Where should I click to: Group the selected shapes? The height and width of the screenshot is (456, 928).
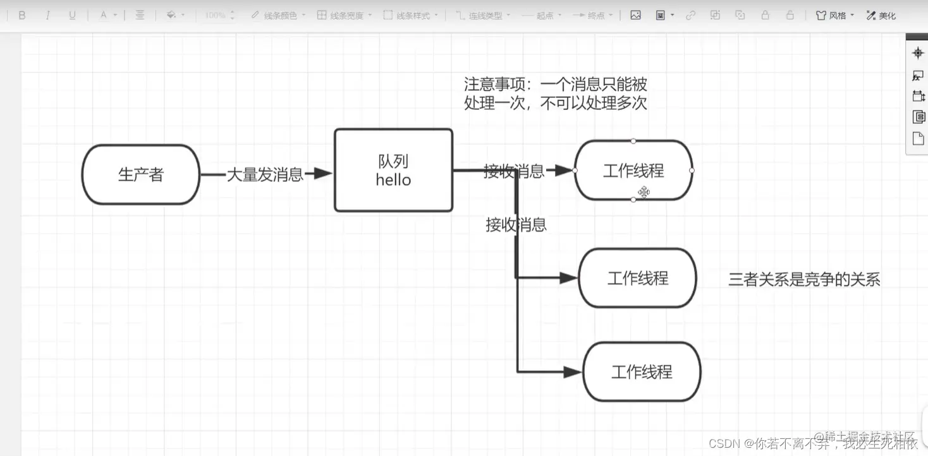[714, 15]
